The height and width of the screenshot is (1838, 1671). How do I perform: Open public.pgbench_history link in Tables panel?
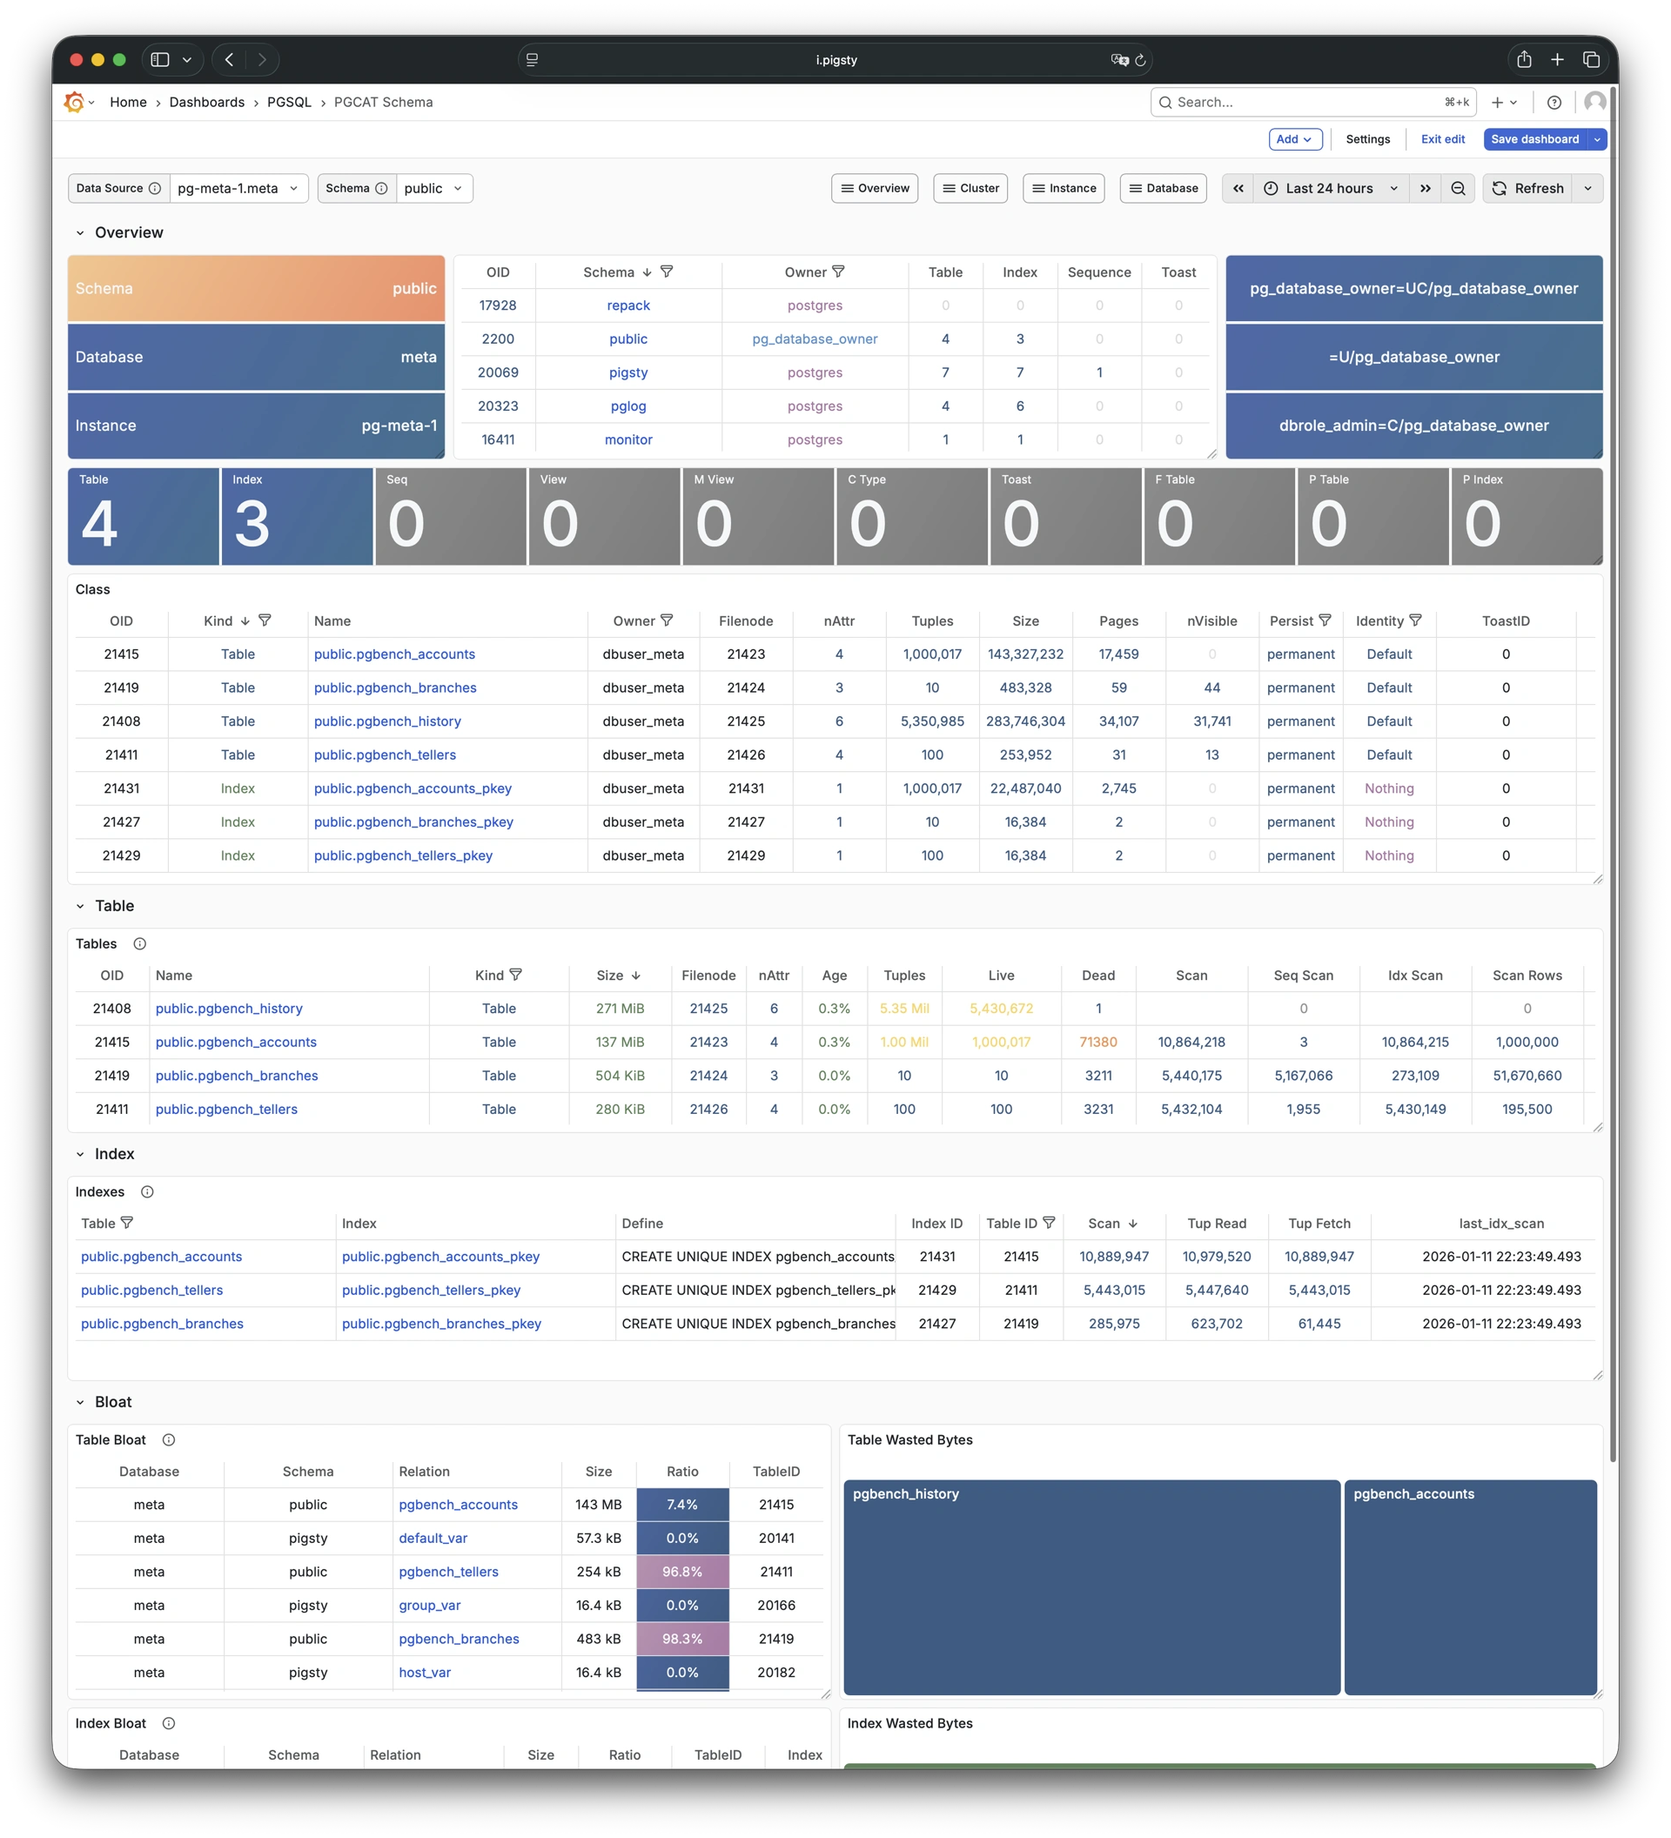click(229, 1009)
